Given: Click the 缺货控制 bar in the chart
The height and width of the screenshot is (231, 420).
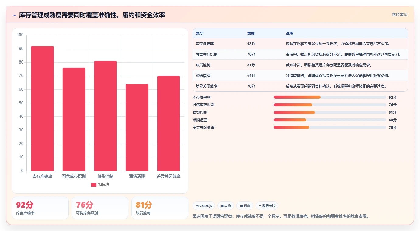Looking at the screenshot, I should click(x=106, y=116).
